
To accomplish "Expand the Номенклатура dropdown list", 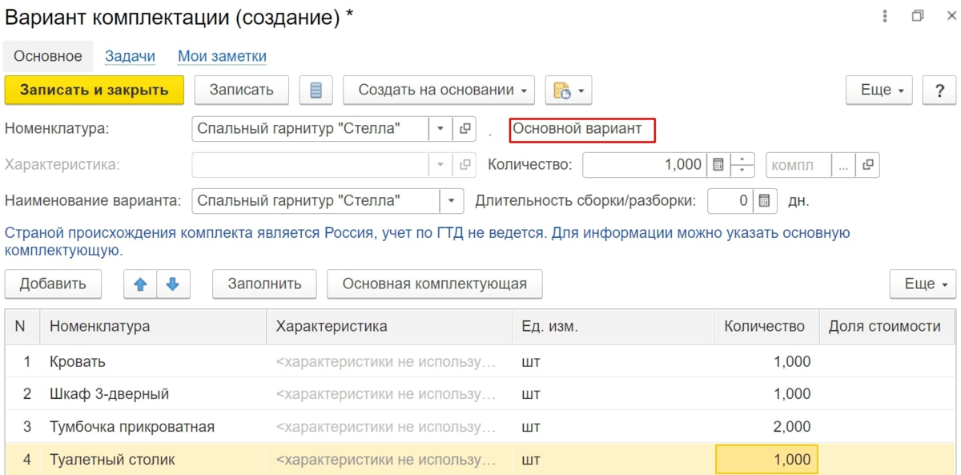I will point(440,128).
